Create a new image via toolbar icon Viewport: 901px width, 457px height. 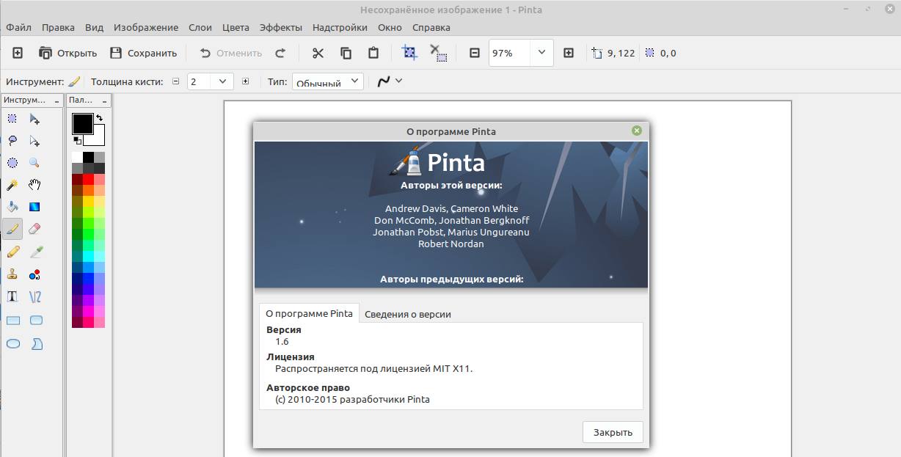18,53
